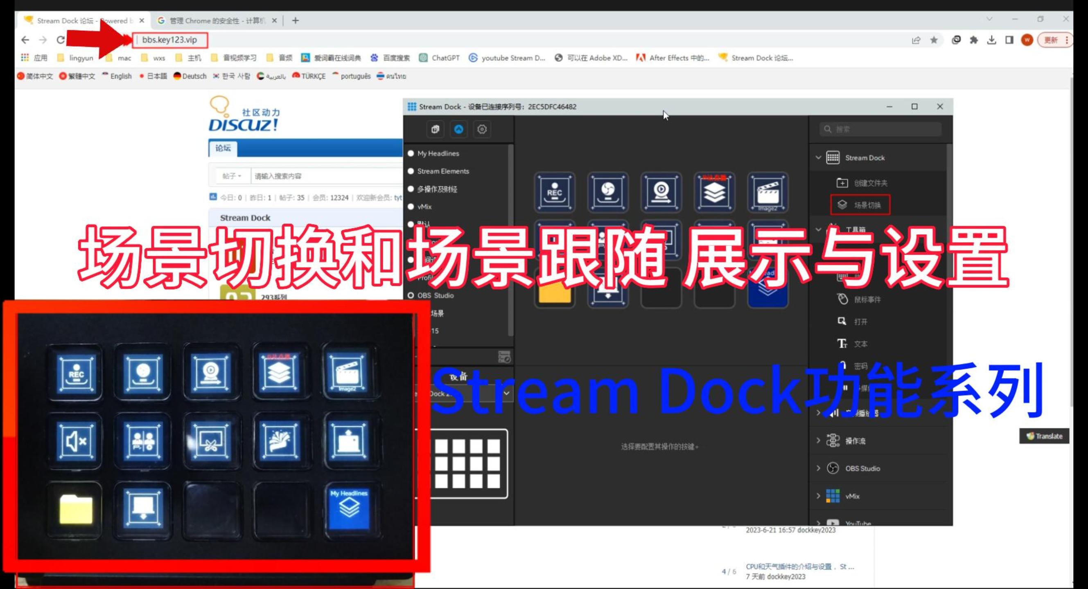Switch language to TÜRKÇE
Screen dimensions: 1088x589
point(309,76)
